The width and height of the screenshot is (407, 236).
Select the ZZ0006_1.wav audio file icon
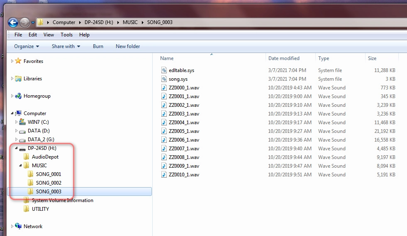click(164, 140)
